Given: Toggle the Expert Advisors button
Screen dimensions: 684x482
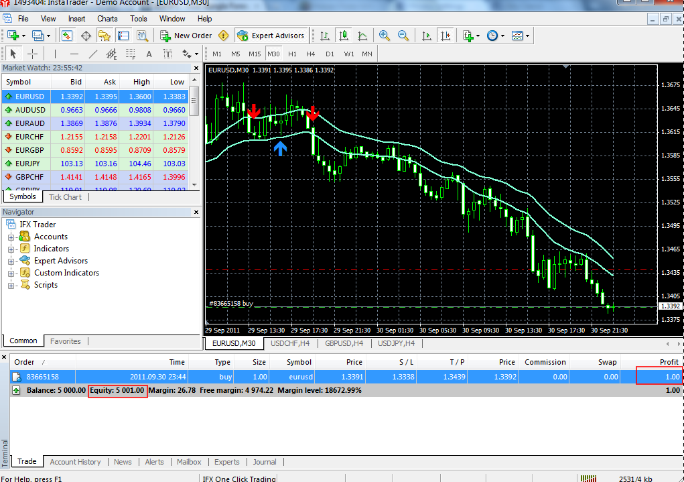Looking at the screenshot, I should pos(271,36).
